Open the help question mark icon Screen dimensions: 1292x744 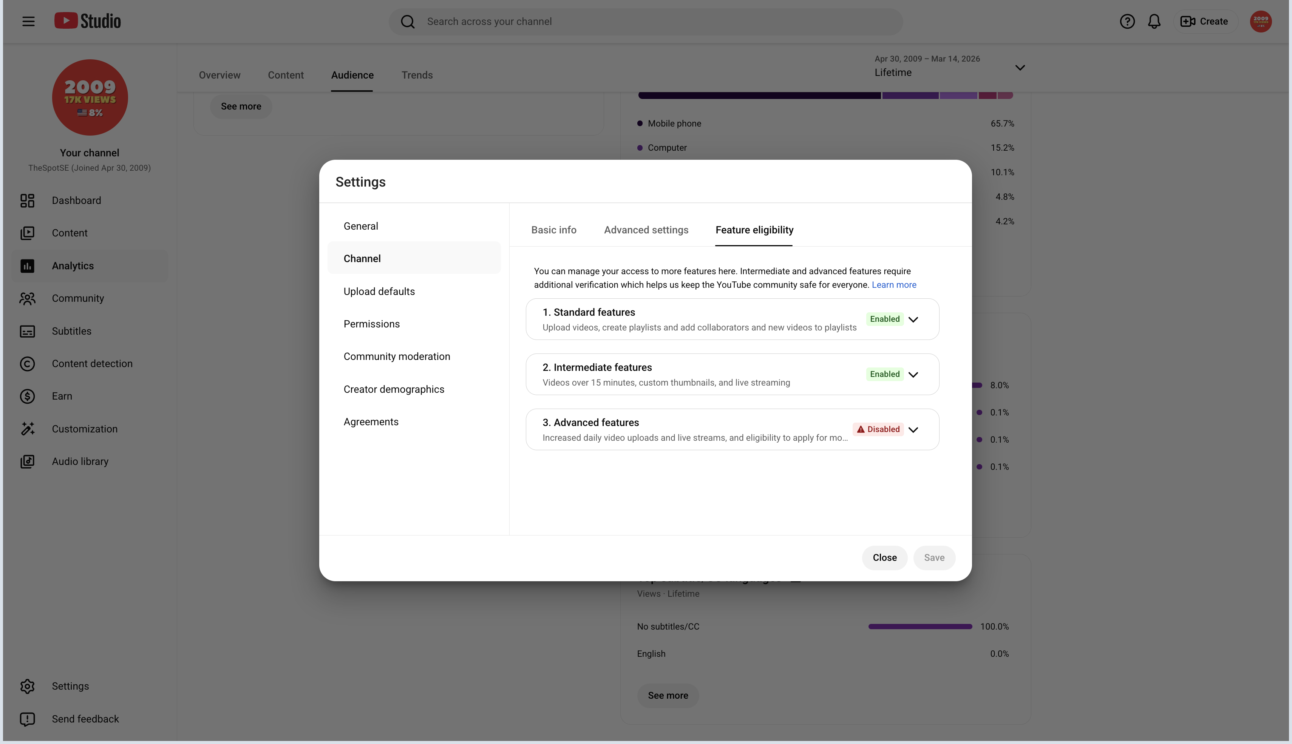[1127, 22]
